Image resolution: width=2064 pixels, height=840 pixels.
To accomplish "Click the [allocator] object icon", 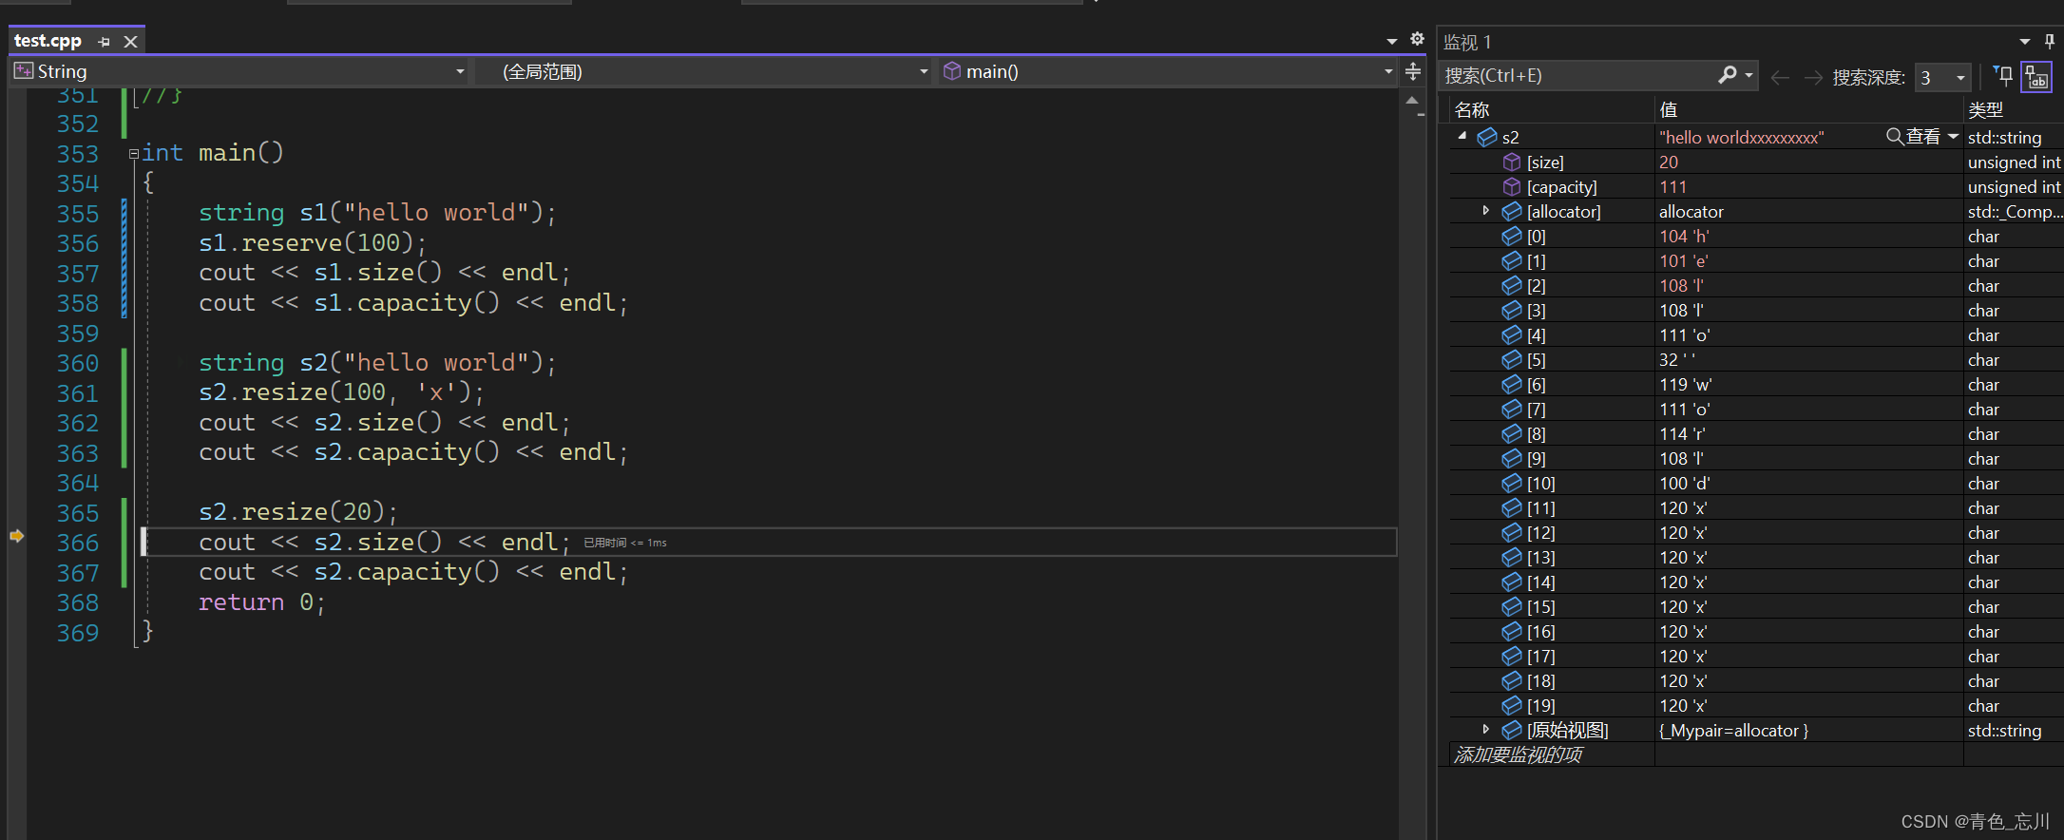I will point(1511,212).
